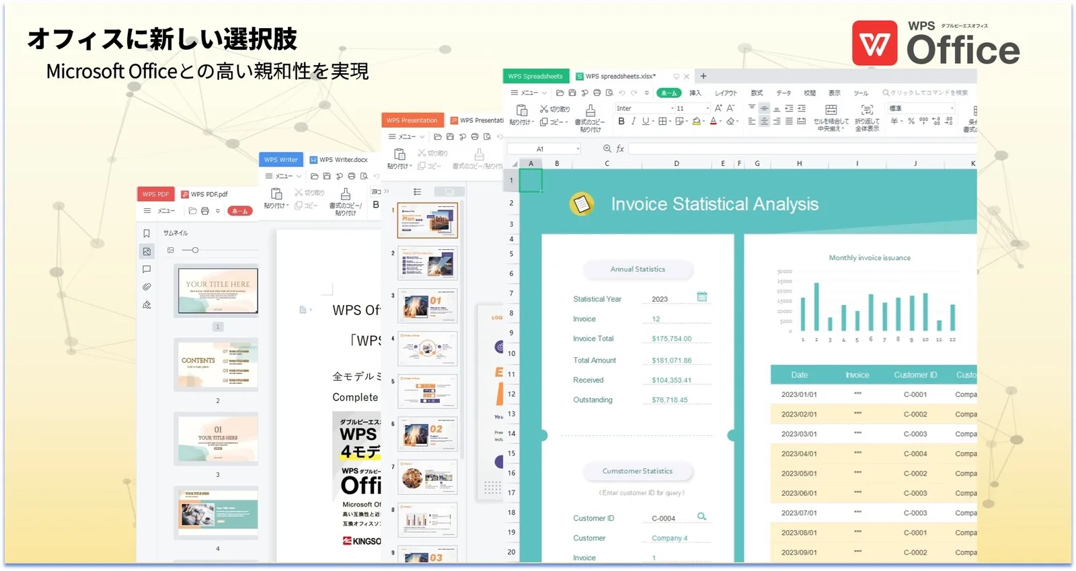Viewport: 1076px width, 571px height.
Task: Click the fx insert function icon
Action: pos(620,148)
